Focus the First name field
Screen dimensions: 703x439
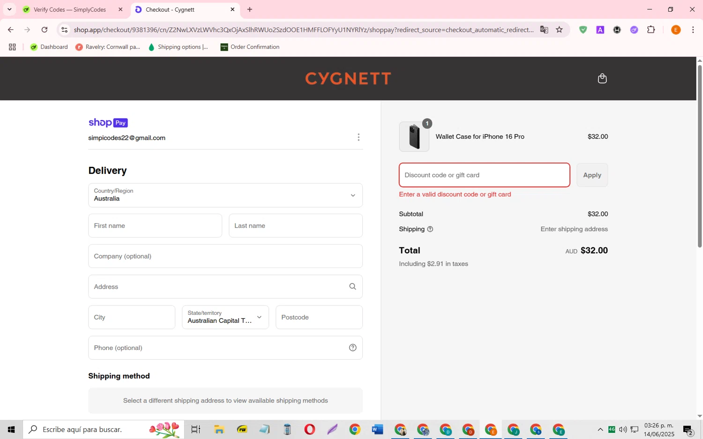155,226
